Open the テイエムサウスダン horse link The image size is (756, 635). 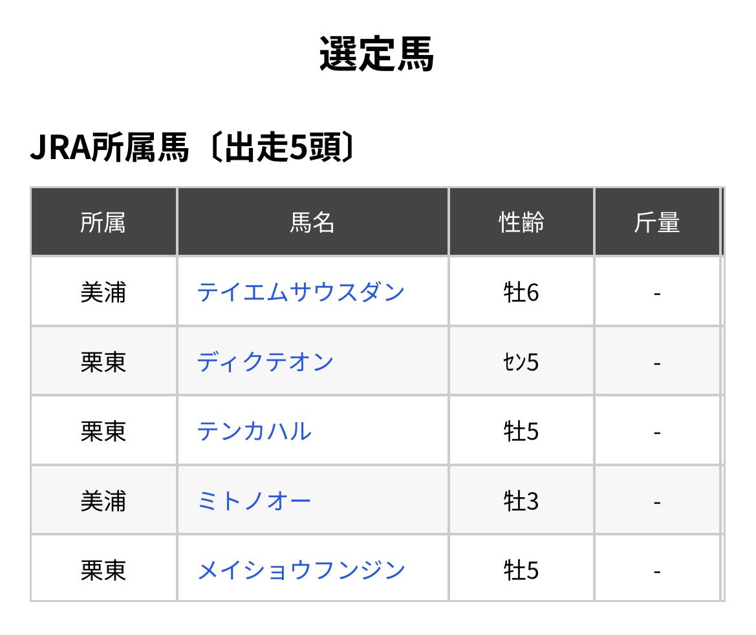click(x=301, y=292)
